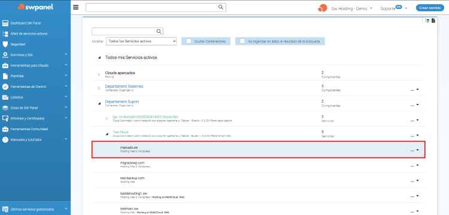Click the three dots on test-backup.com row
This screenshot has height=215, width=449.
coord(412,181)
